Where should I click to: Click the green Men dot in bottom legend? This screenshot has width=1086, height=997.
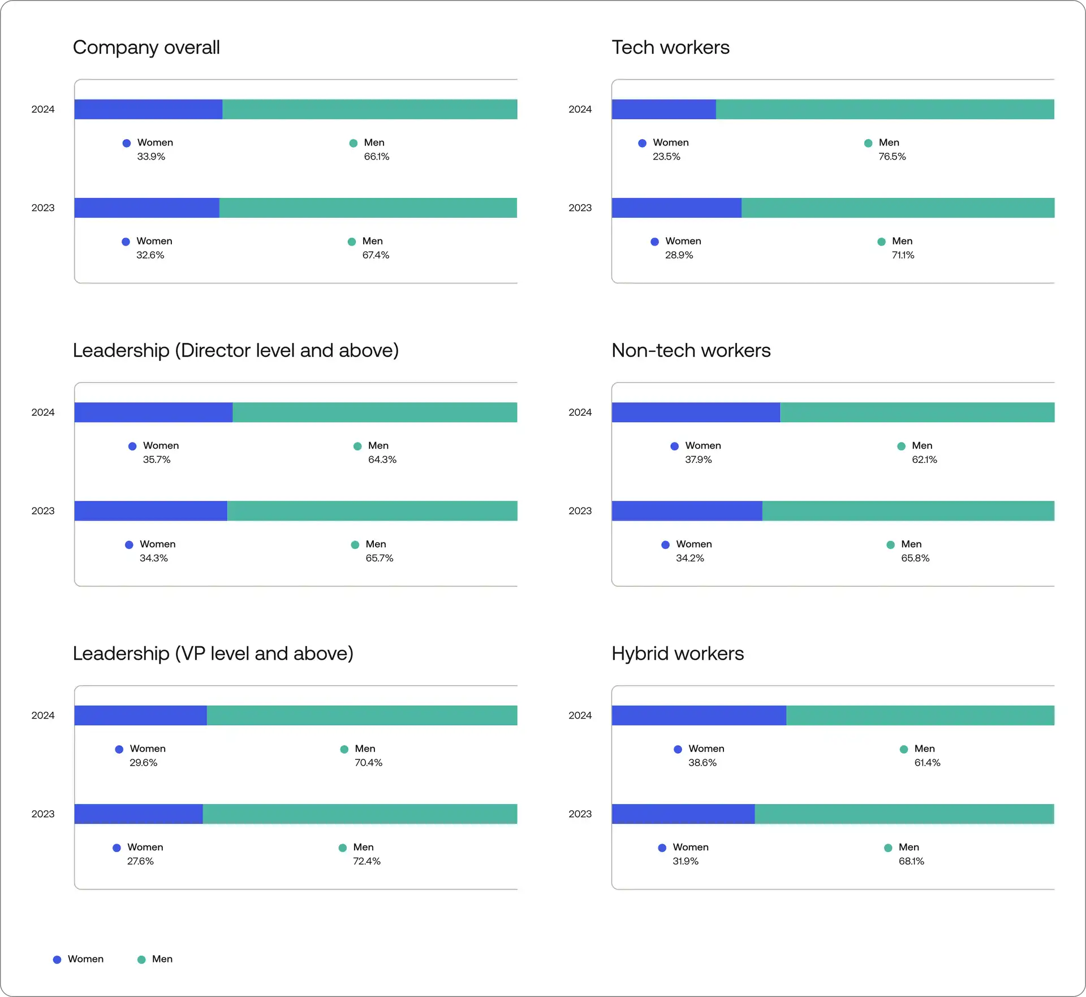click(x=141, y=960)
